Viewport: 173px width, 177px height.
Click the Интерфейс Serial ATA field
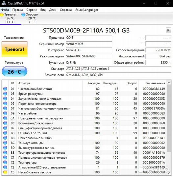click(89, 50)
